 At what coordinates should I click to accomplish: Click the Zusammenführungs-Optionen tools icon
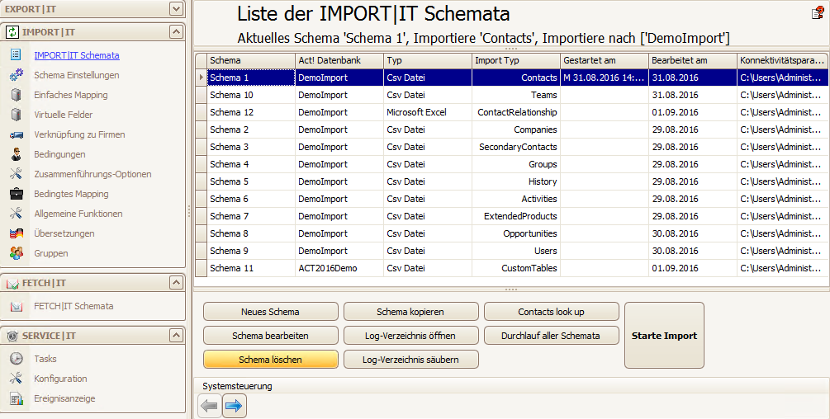pyautogui.click(x=16, y=174)
